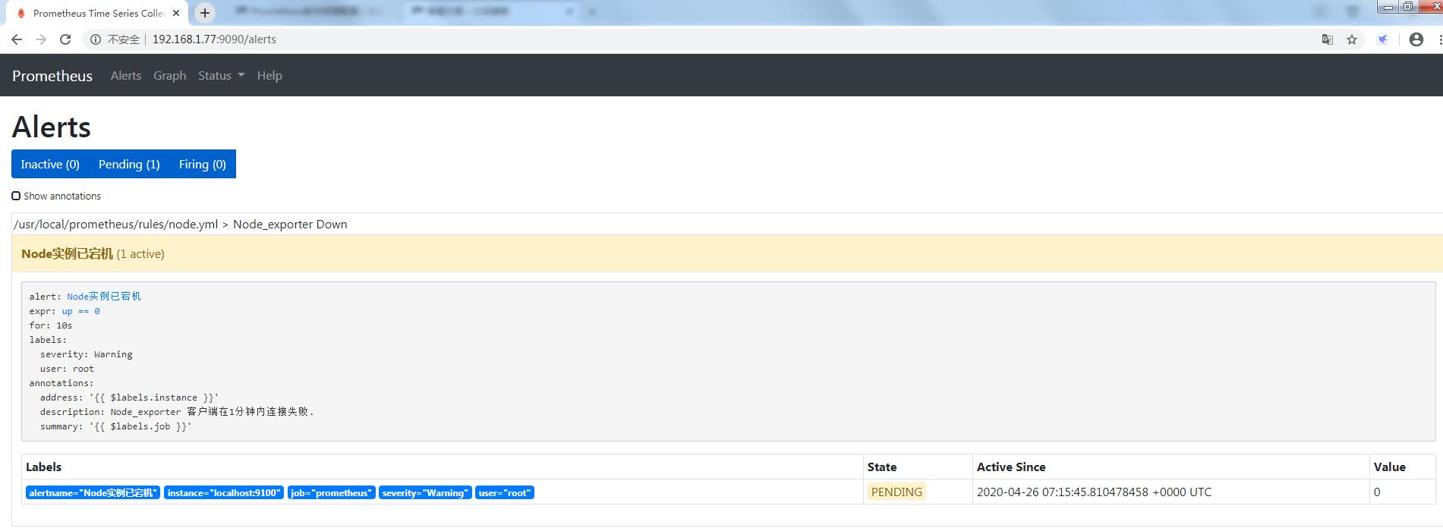The width and height of the screenshot is (1443, 528).
Task: Enable the Show annotations checkbox
Action: coord(16,196)
